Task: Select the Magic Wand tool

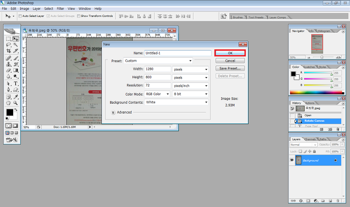Action: click(x=15, y=45)
